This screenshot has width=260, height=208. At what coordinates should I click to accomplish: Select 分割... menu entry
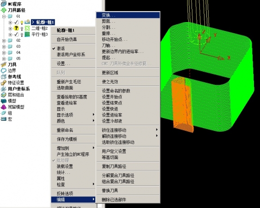point(128,27)
